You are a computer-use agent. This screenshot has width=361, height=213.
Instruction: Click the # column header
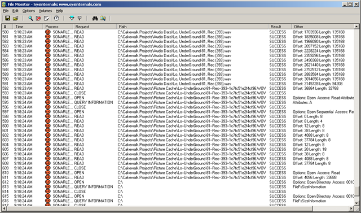(x=7, y=27)
